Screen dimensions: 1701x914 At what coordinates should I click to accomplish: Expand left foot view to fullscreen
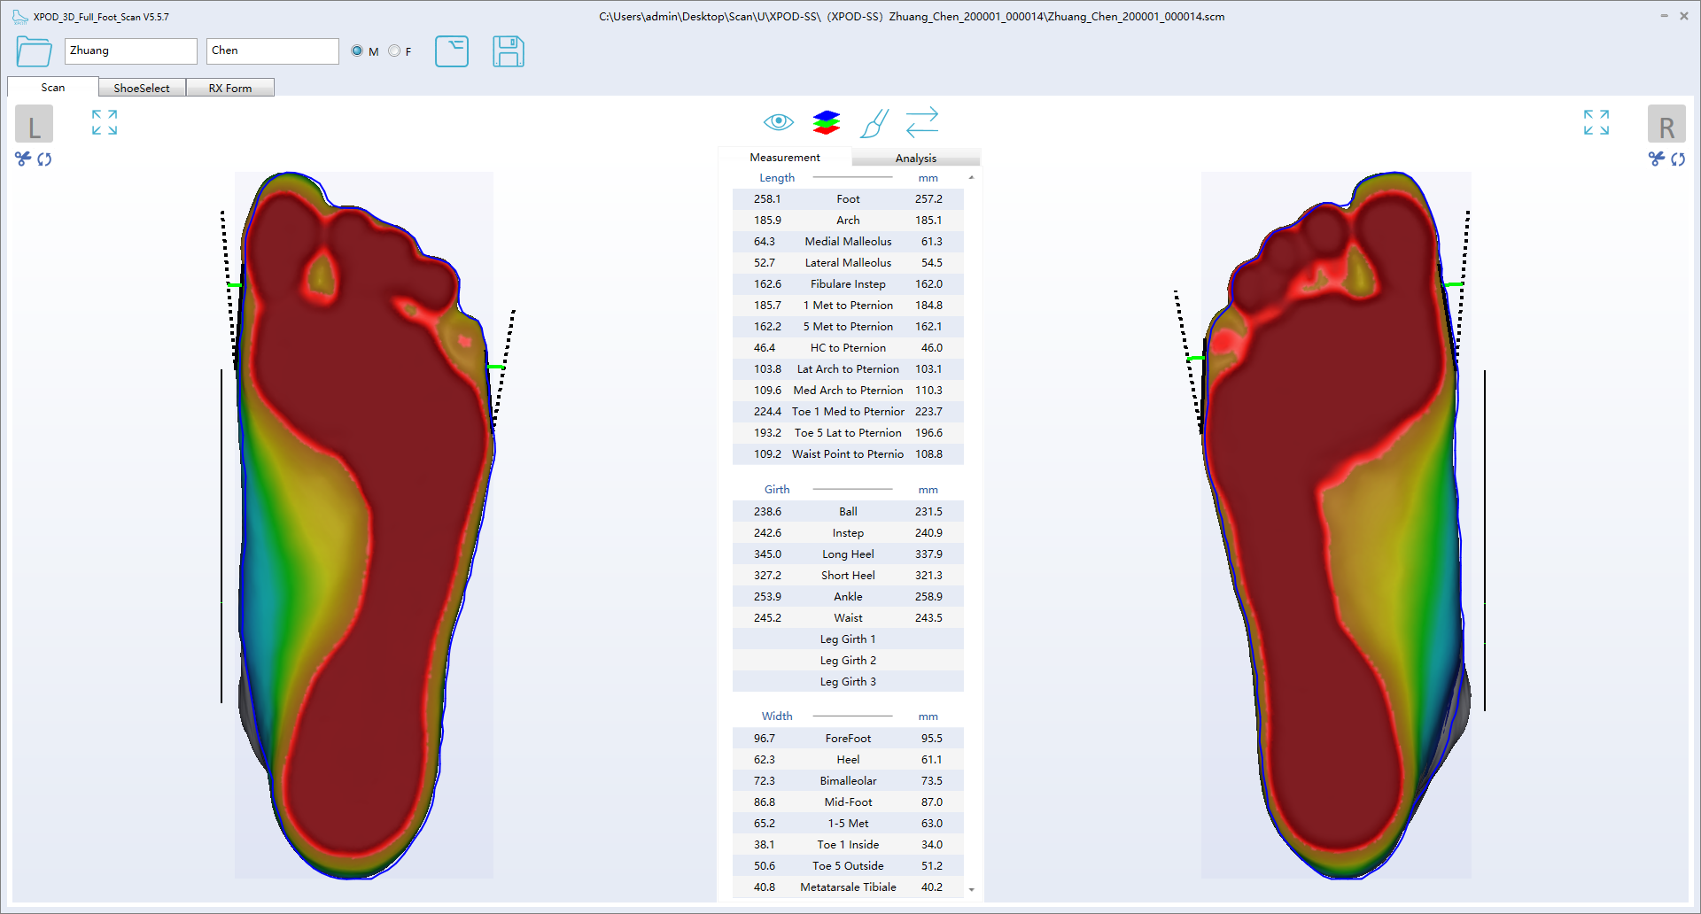point(105,122)
